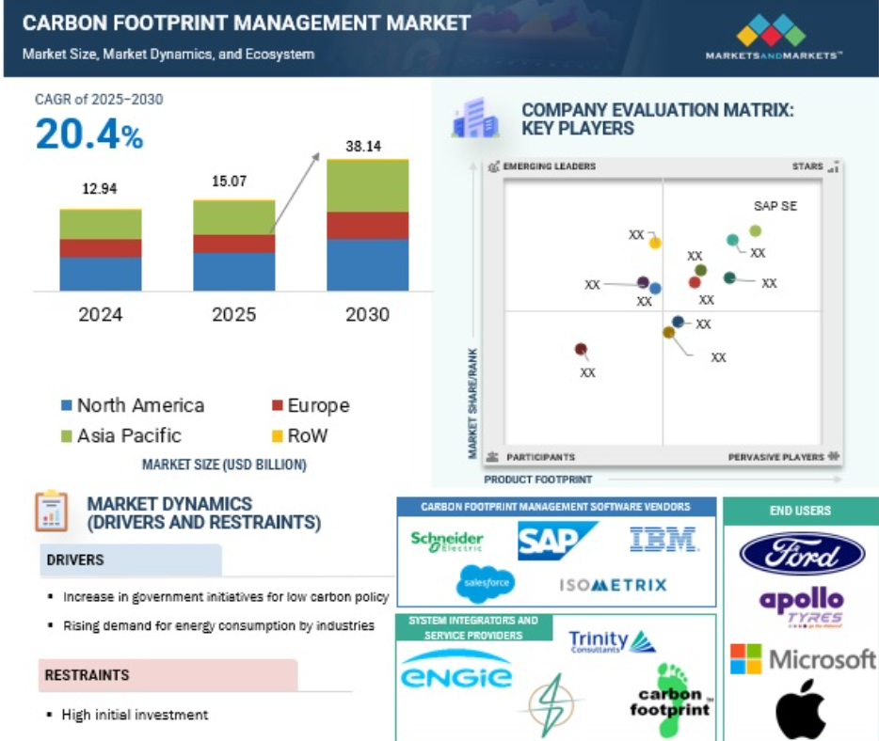Click the clipboard icon beside Market Dynamics
This screenshot has width=879, height=741.
(x=52, y=511)
